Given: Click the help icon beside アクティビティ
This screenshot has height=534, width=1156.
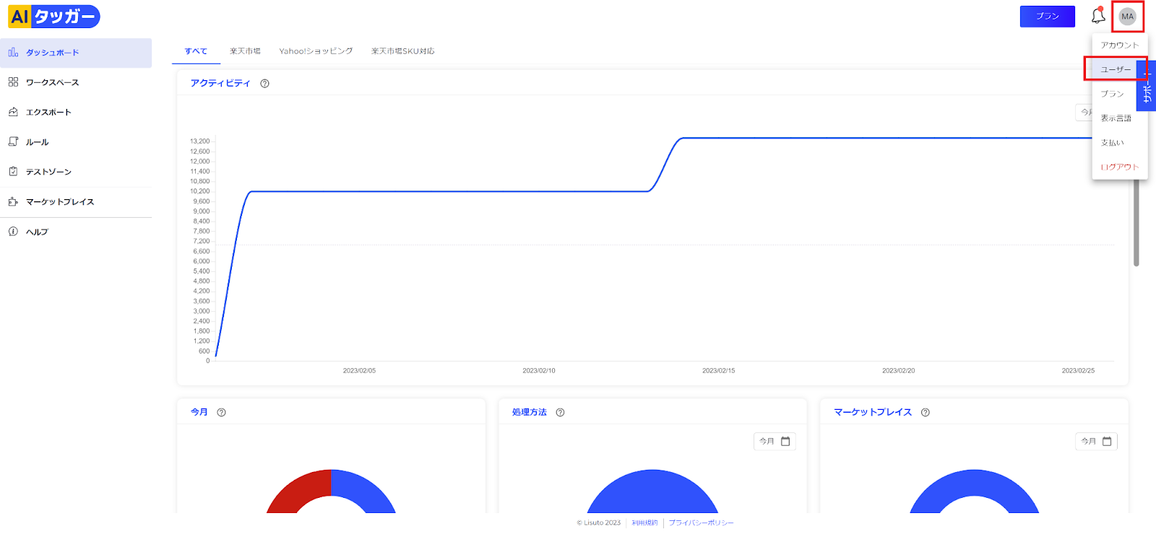Looking at the screenshot, I should [x=265, y=84].
